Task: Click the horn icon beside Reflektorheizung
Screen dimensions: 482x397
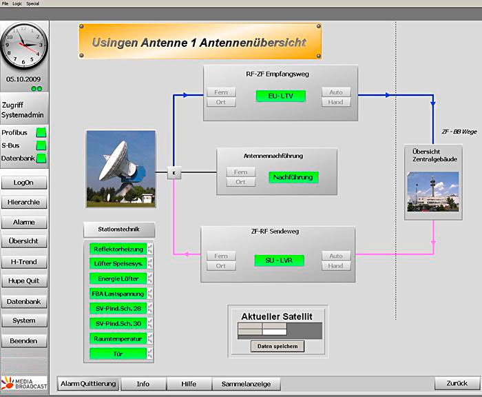Action: 150,249
